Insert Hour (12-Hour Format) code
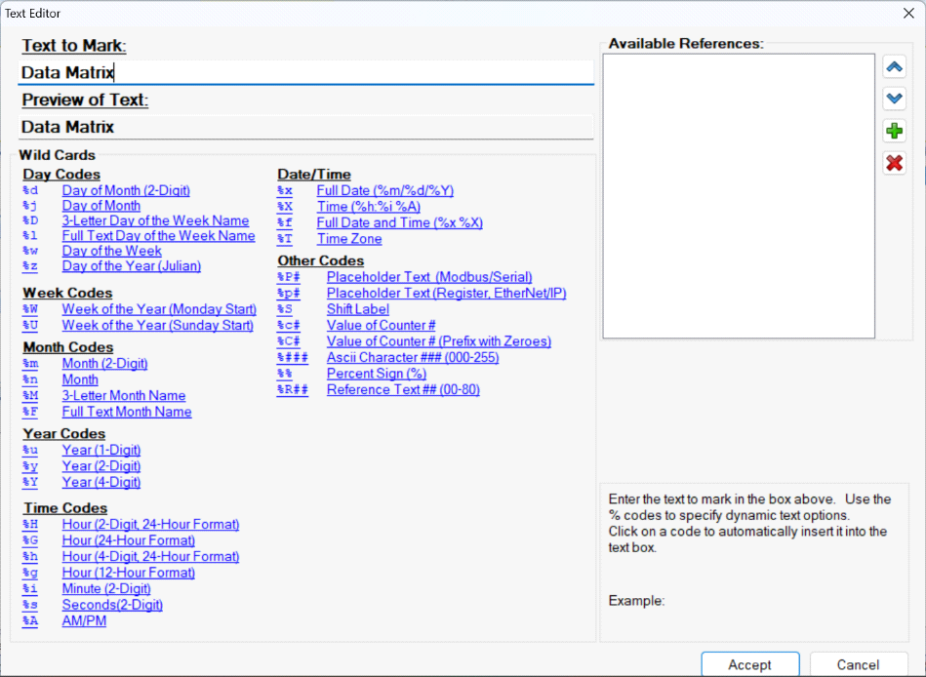This screenshot has height=677, width=926. (x=128, y=573)
